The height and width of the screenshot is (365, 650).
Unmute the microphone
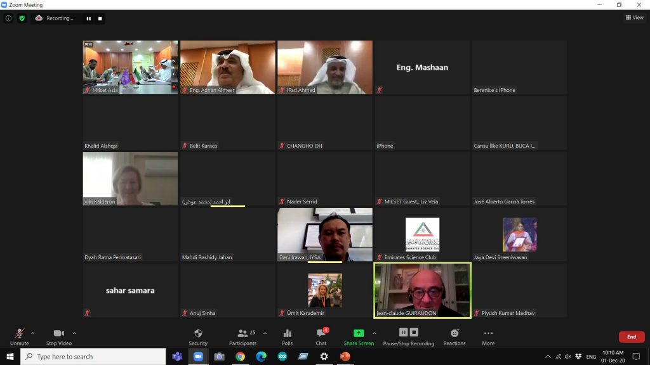coord(20,336)
